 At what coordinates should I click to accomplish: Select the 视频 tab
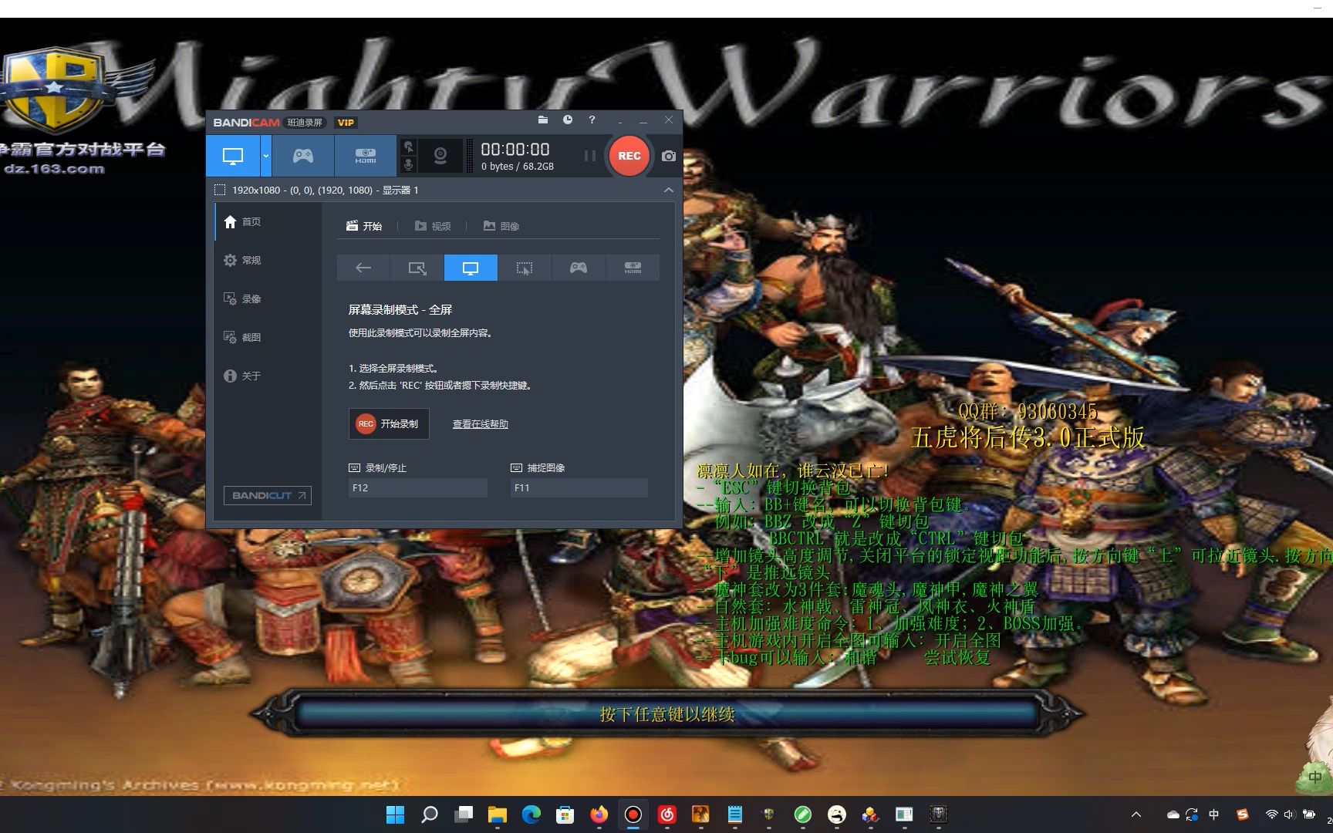point(433,226)
